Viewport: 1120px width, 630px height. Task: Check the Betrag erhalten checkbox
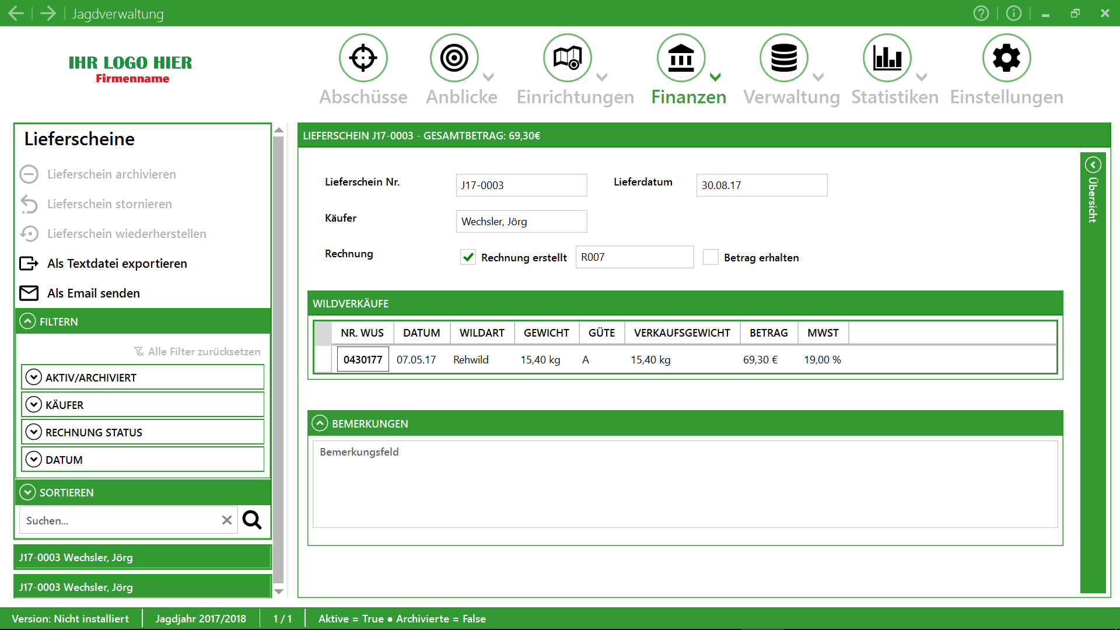tap(710, 257)
